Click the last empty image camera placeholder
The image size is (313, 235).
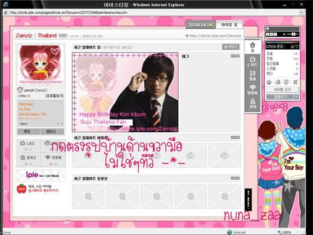point(225,155)
